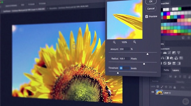Screen dimensions: 191x106
Task: Filter layers by shape layers
Action: 185,77
